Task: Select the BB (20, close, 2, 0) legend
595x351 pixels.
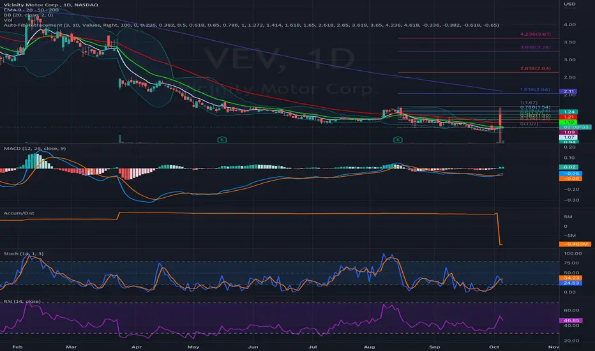Action: click(x=28, y=15)
